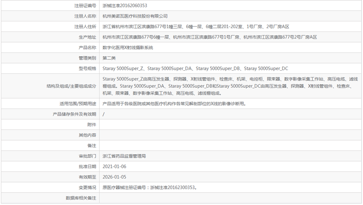Click the label 注册人名称

(x=85, y=16)
